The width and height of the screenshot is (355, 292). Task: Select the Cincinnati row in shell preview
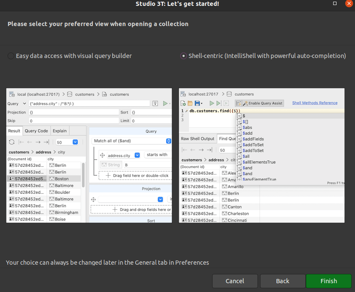tap(262, 220)
